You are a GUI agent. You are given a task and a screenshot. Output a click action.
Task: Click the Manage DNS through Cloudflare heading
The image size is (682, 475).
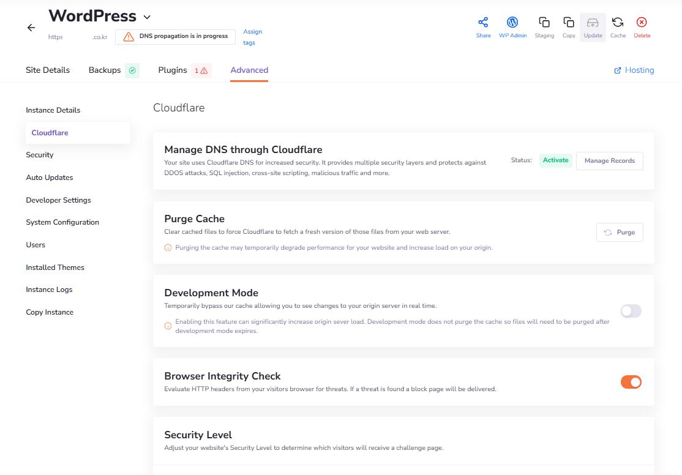(x=243, y=149)
